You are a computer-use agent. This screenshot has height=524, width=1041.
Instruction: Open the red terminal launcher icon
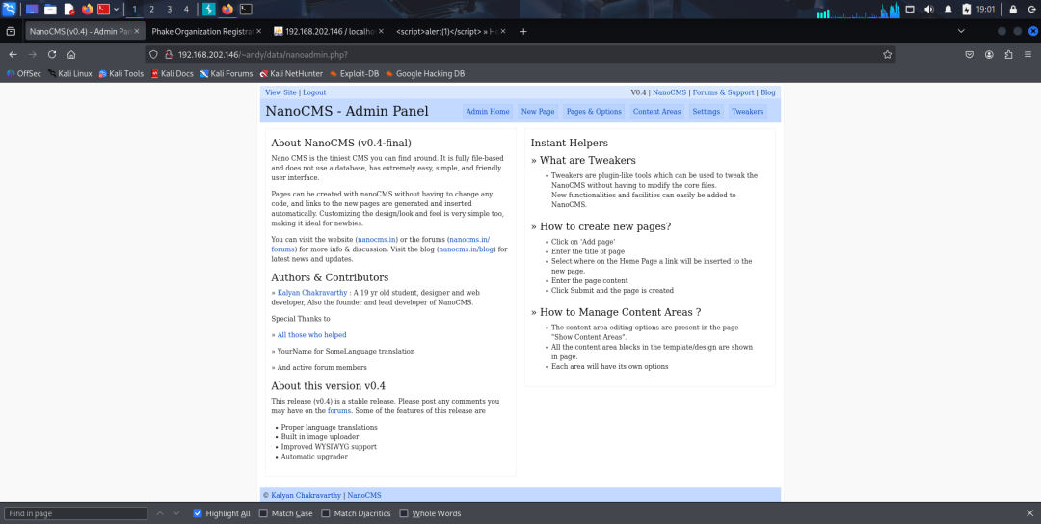coord(103,10)
